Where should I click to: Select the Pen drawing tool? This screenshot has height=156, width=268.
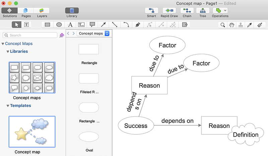(138, 25)
